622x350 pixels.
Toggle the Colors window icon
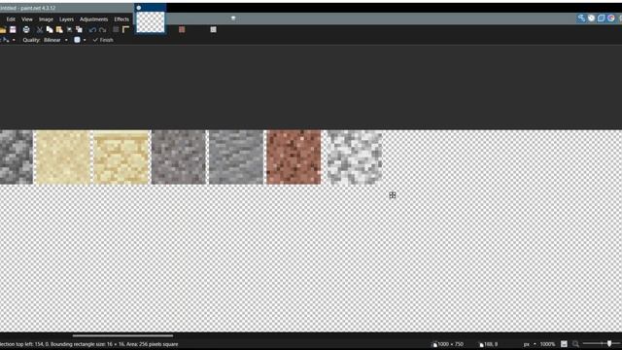click(x=611, y=17)
